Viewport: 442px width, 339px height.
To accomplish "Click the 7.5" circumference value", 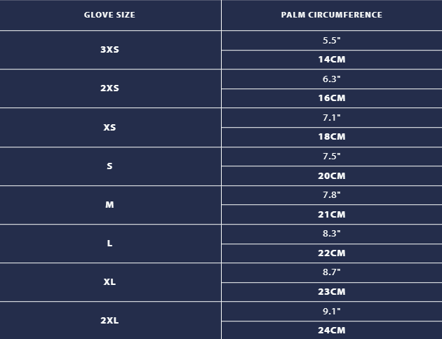I will coord(331,157).
